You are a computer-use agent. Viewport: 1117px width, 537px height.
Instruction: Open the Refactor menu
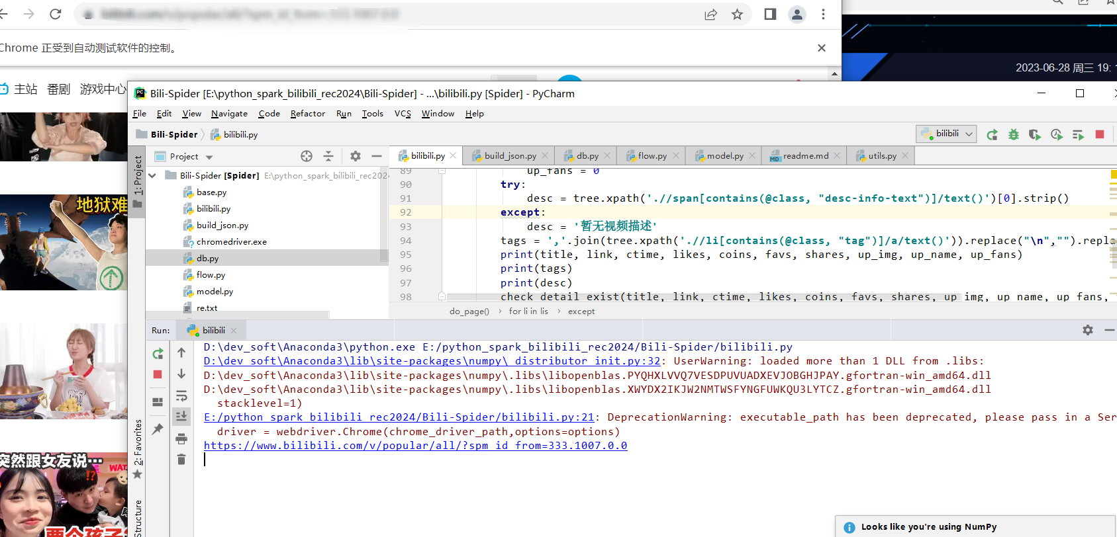[308, 114]
